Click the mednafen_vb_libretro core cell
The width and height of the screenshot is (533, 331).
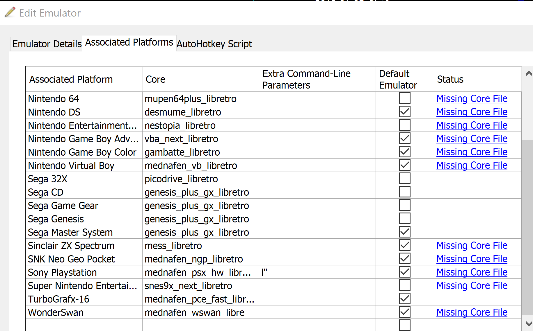201,165
